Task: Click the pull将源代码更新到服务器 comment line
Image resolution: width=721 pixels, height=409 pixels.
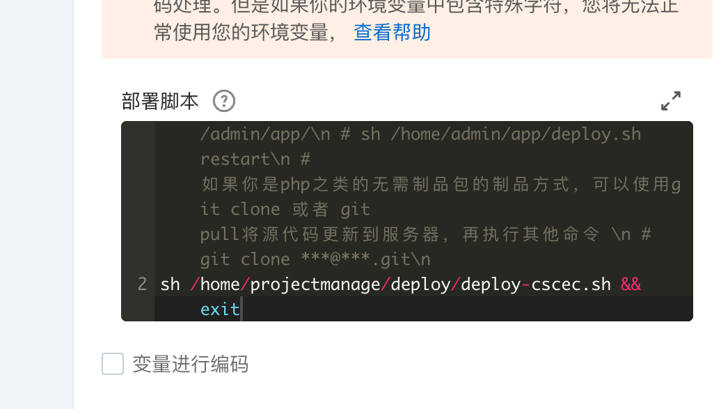Action: (x=426, y=234)
